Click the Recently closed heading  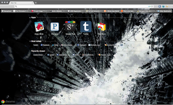coord(38,51)
